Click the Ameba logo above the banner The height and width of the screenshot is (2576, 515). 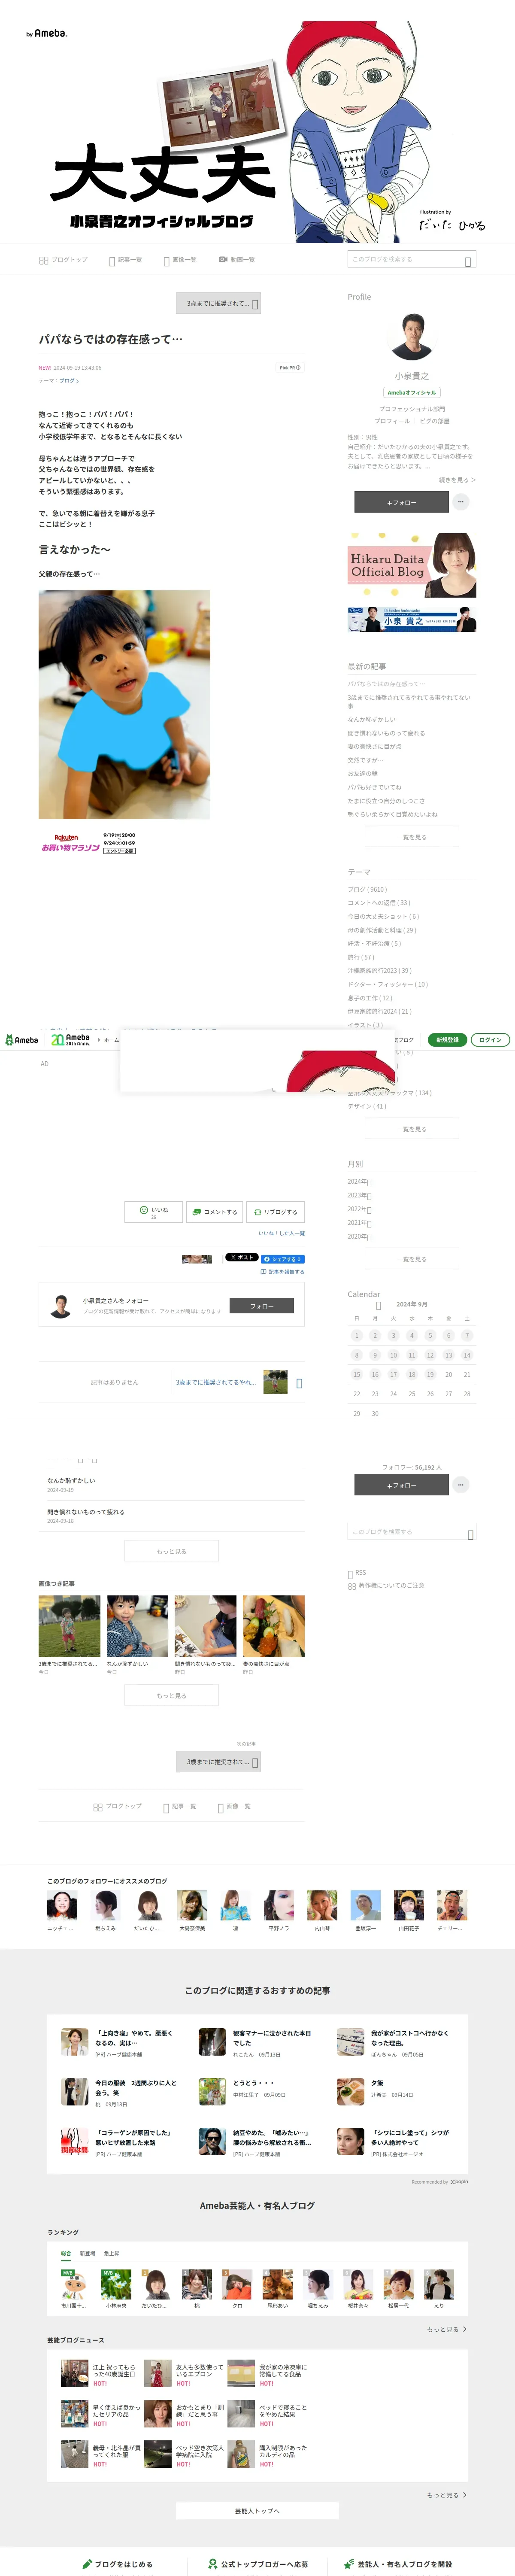click(x=47, y=33)
